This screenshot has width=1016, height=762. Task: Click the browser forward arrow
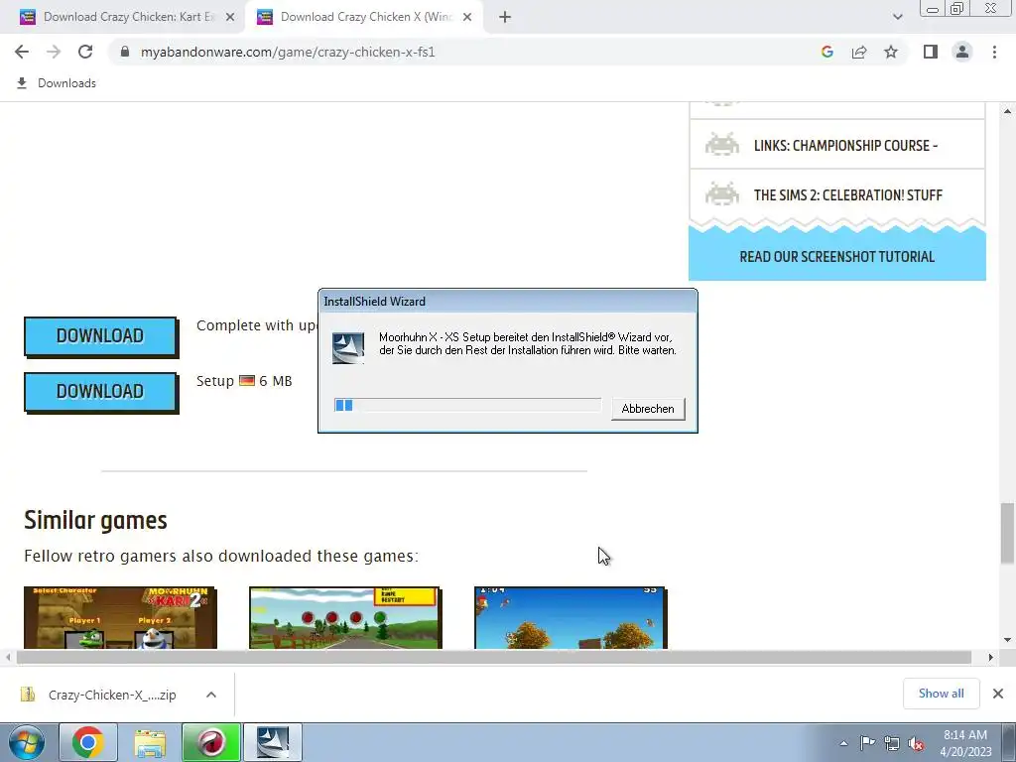point(54,52)
